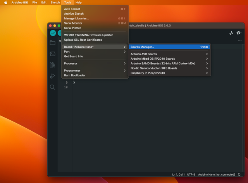Open the Debug sidebar icon
Screen dimensions: 248x183
[52, 76]
